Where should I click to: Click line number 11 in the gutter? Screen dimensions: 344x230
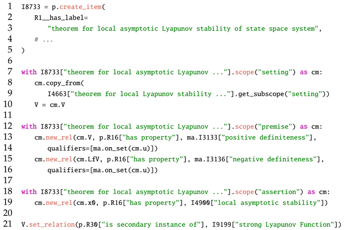pos(7,116)
